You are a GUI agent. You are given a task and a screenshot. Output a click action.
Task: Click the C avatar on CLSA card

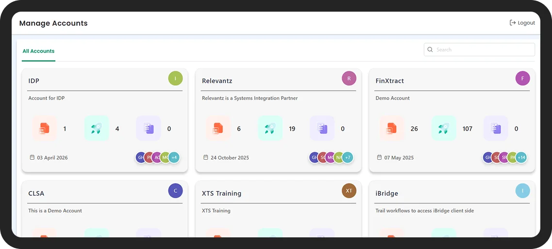[x=175, y=191]
